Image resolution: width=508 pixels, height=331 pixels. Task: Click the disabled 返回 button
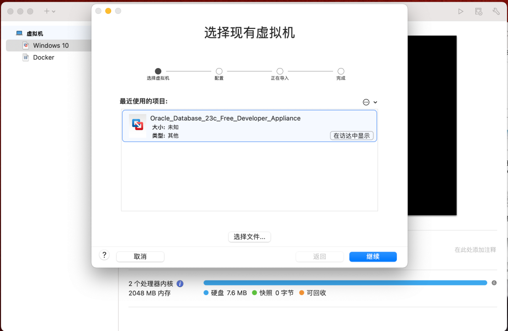click(319, 257)
